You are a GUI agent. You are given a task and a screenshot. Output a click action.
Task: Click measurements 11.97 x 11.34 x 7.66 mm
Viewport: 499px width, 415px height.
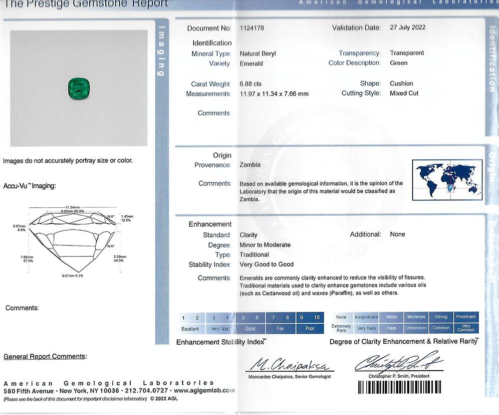[274, 94]
